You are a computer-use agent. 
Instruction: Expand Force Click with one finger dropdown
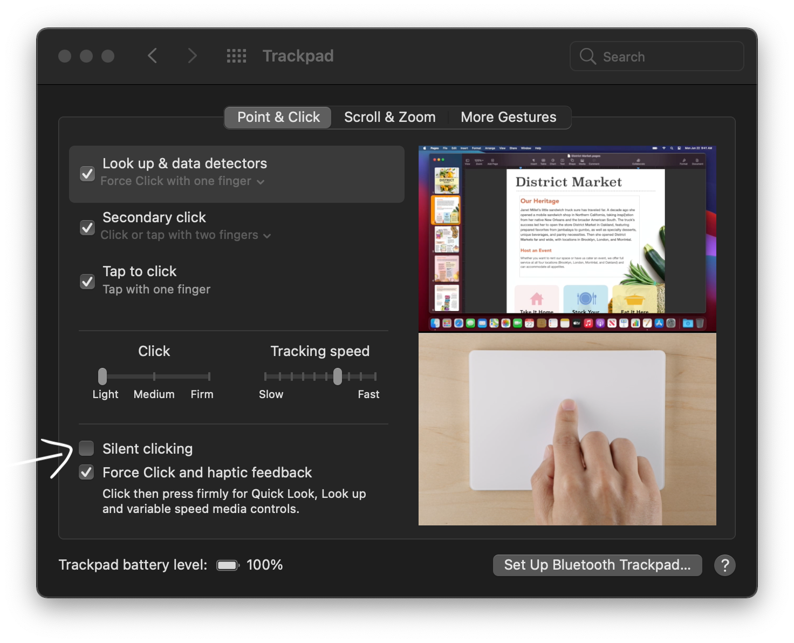pyautogui.click(x=182, y=181)
